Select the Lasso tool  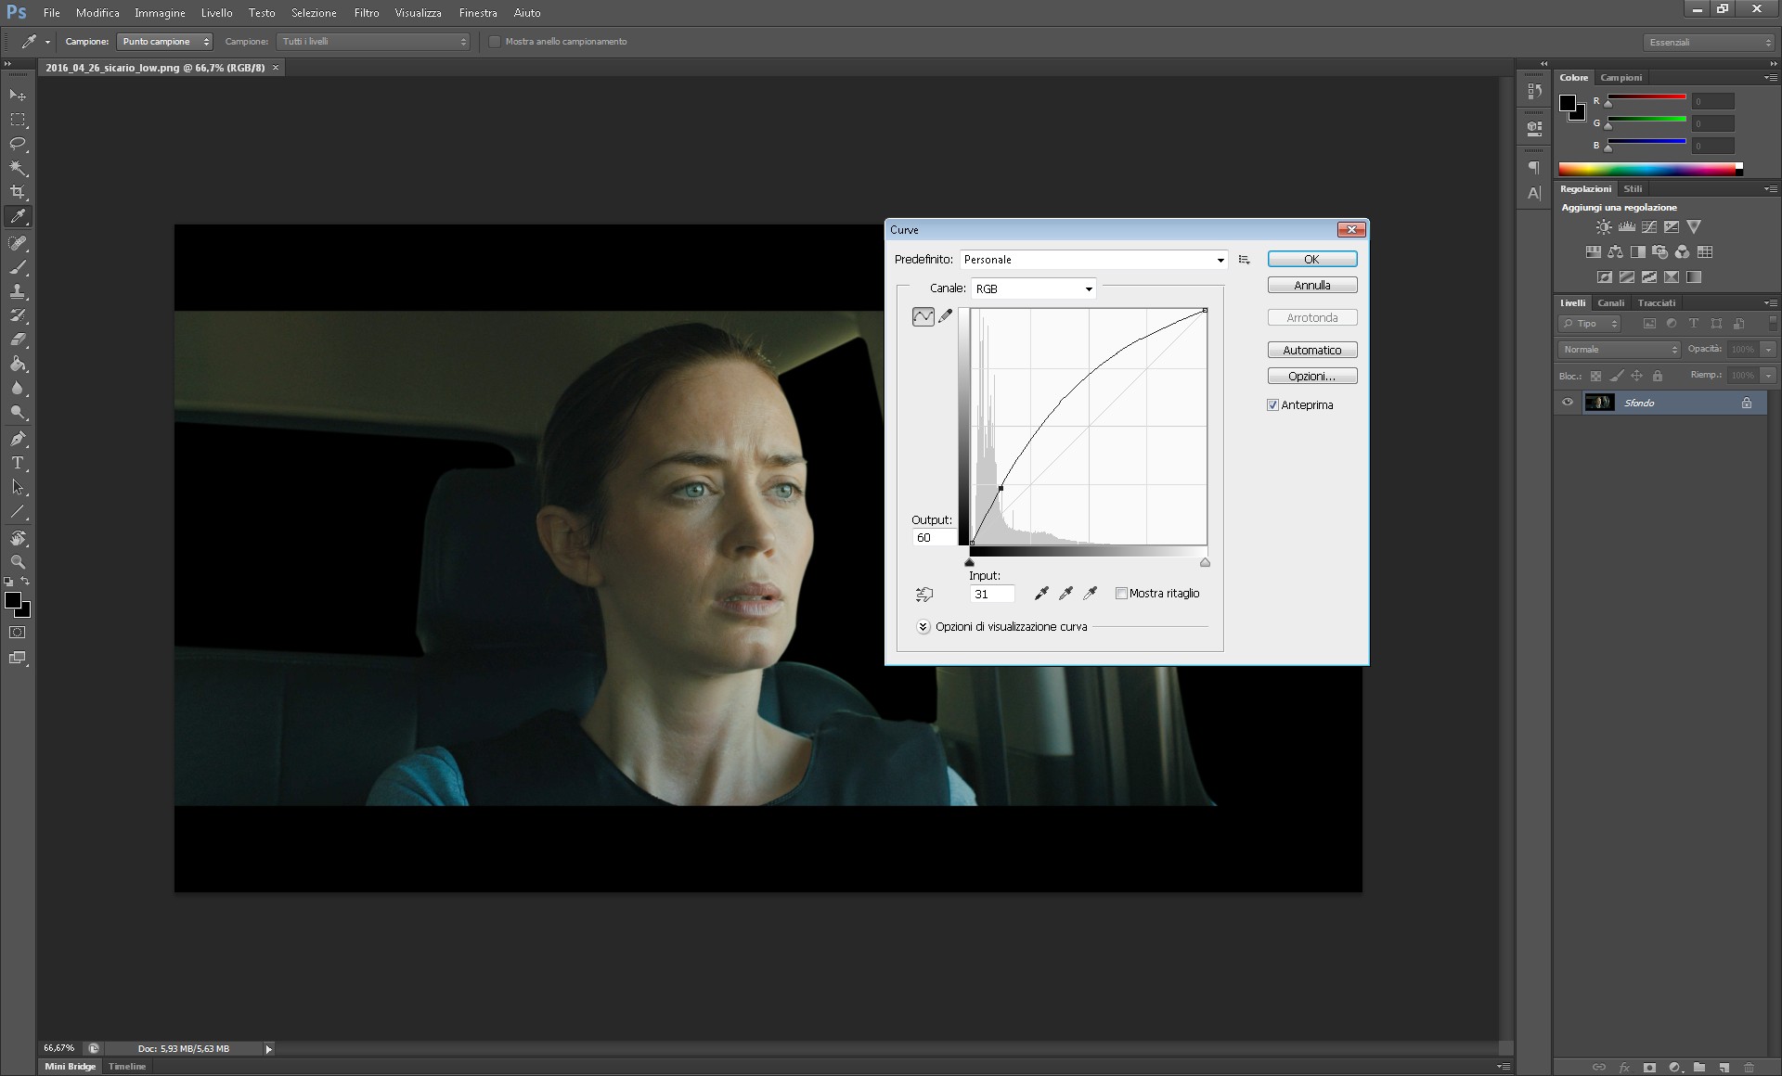18,144
